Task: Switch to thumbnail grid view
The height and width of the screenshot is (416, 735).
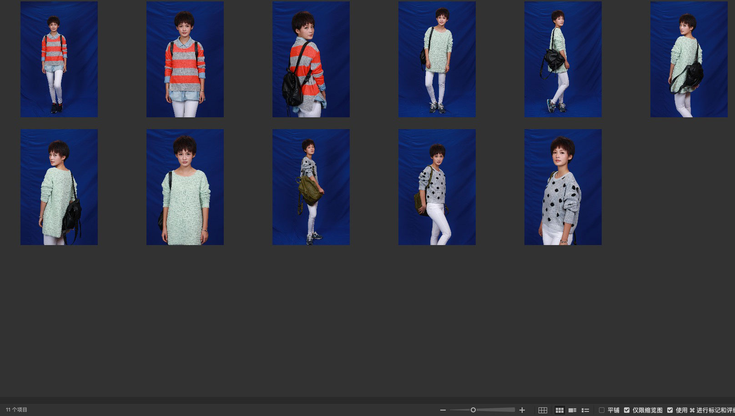Action: click(559, 410)
